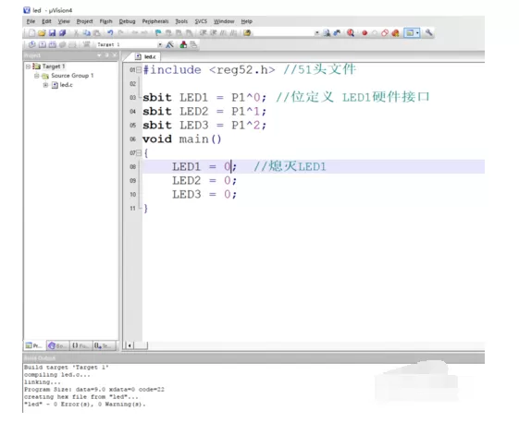Open the Find in Files icon
The width and height of the screenshot is (519, 423).
247,32
